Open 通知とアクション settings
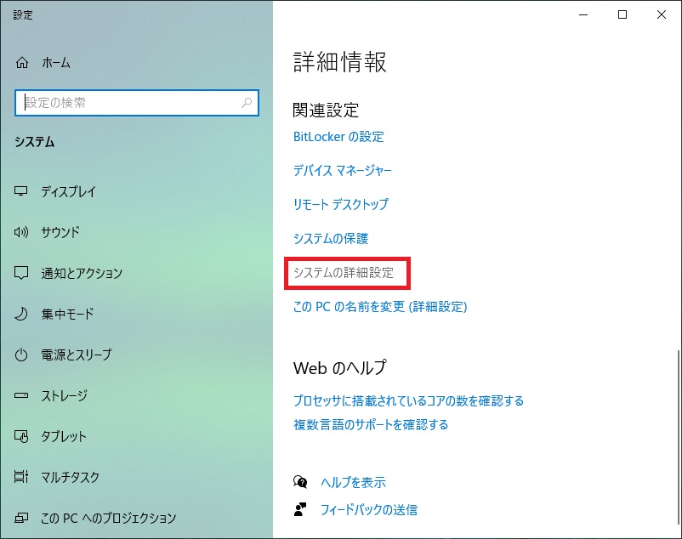The height and width of the screenshot is (539, 682). pyautogui.click(x=82, y=273)
